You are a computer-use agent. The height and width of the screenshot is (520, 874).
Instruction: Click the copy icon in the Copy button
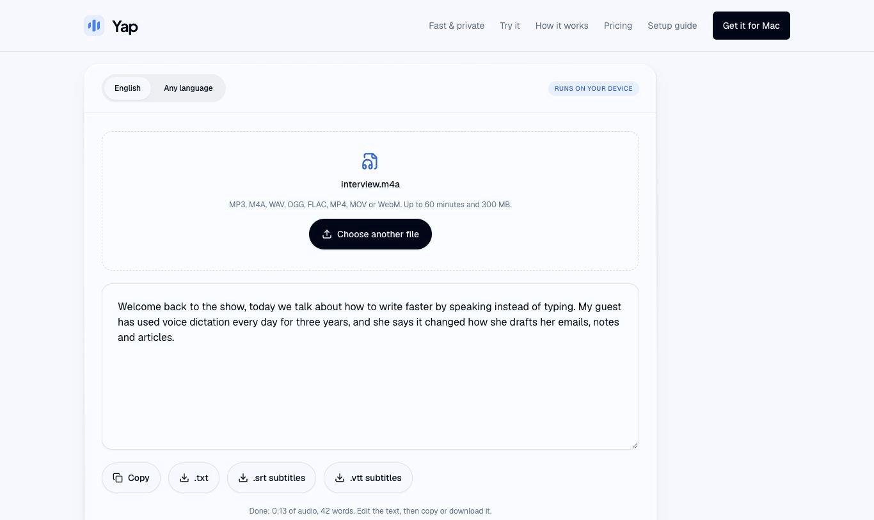(118, 478)
